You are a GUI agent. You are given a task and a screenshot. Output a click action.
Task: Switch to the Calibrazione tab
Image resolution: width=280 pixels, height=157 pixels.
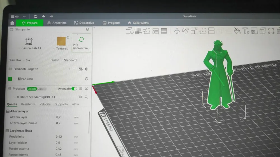[139, 23]
